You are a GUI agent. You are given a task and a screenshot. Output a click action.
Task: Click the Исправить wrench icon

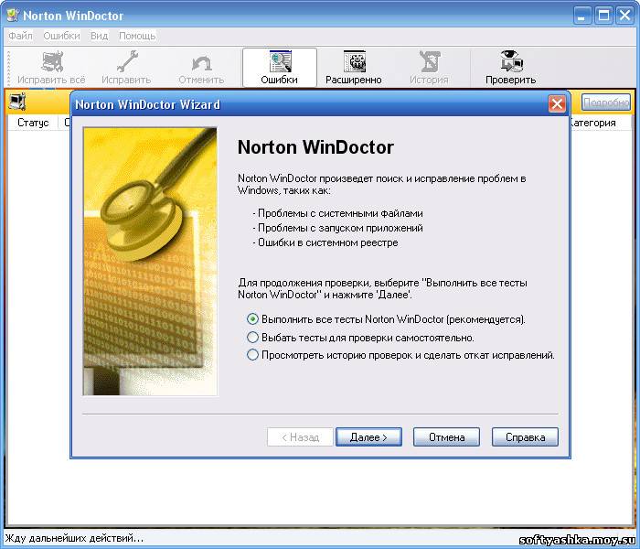(x=126, y=68)
